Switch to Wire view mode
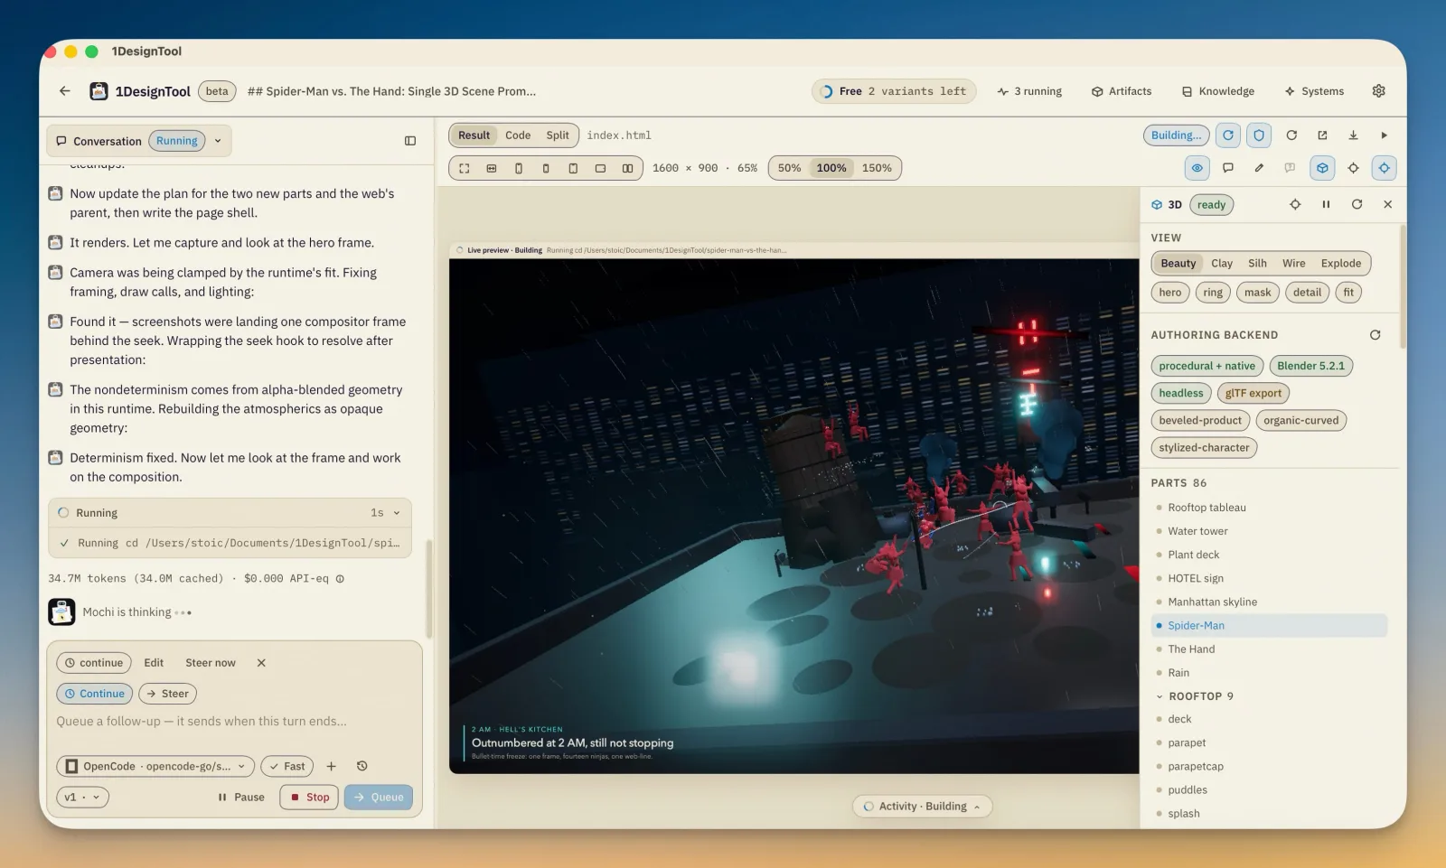 1293,264
